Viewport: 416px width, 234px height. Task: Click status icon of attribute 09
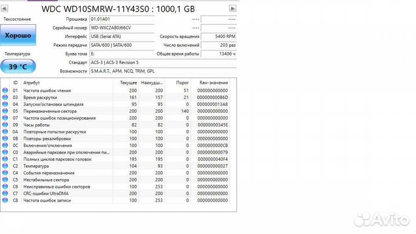(x=5, y=125)
